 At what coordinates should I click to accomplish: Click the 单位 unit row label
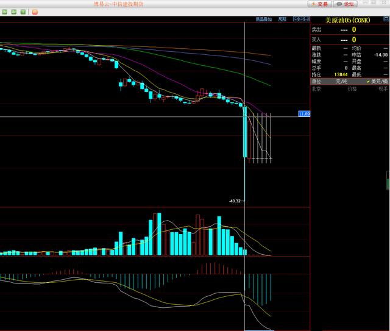pos(316,82)
